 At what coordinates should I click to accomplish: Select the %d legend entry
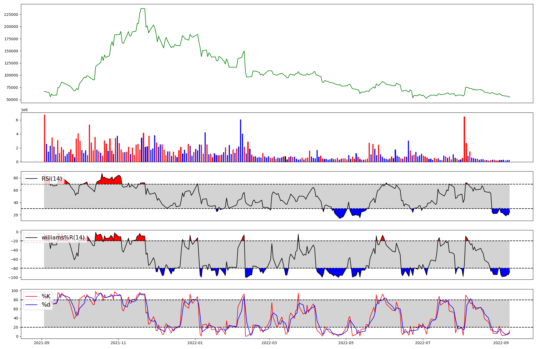[46, 305]
